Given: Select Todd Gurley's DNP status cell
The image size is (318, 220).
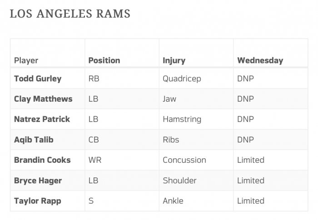Looking at the screenshot, I should pyautogui.click(x=245, y=78).
